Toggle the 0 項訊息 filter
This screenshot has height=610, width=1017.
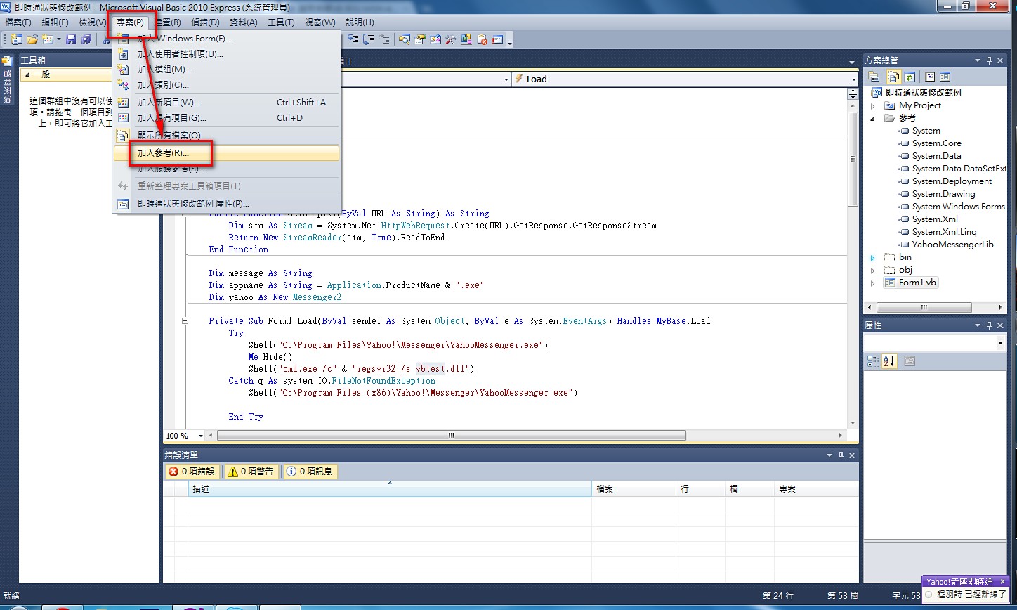(x=310, y=472)
